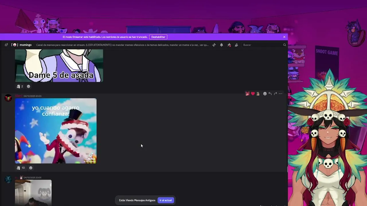
Task: Click the Deshabilitar button in banner
Action: tap(158, 37)
